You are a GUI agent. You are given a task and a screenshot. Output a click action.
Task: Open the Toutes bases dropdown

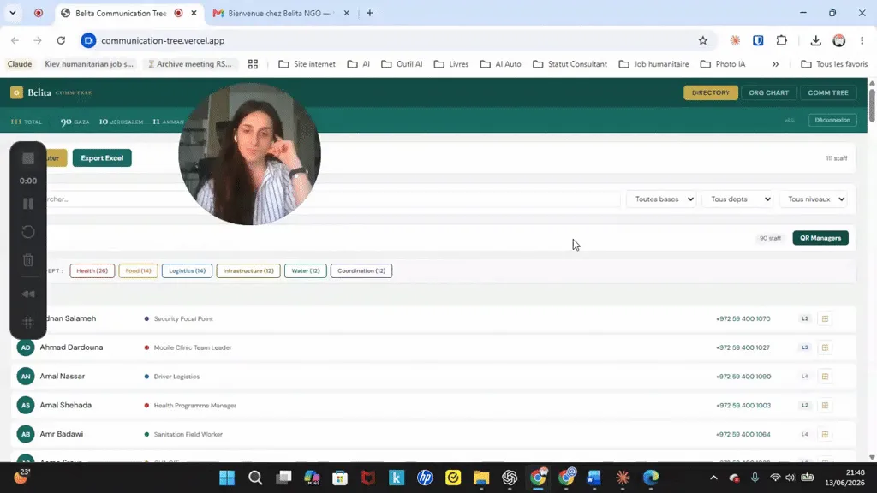click(x=661, y=199)
